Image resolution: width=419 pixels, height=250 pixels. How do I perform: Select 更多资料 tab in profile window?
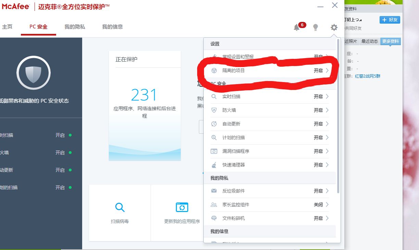[x=391, y=41]
